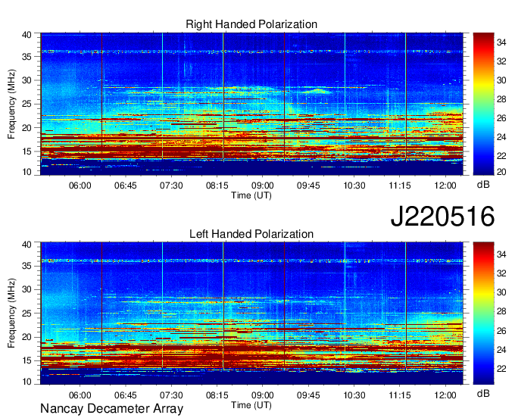
Task: Click "Time (UT)" label of the bottom plot
Action: 251,405
